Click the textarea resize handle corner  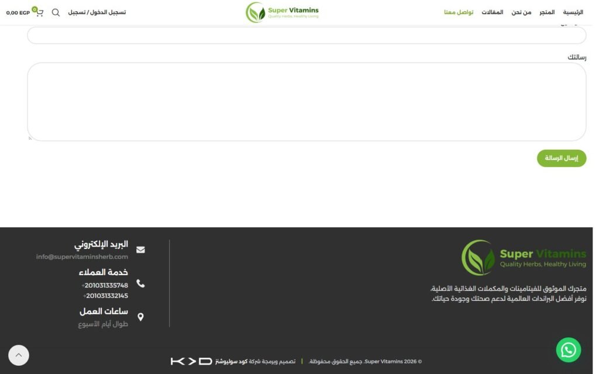click(30, 138)
